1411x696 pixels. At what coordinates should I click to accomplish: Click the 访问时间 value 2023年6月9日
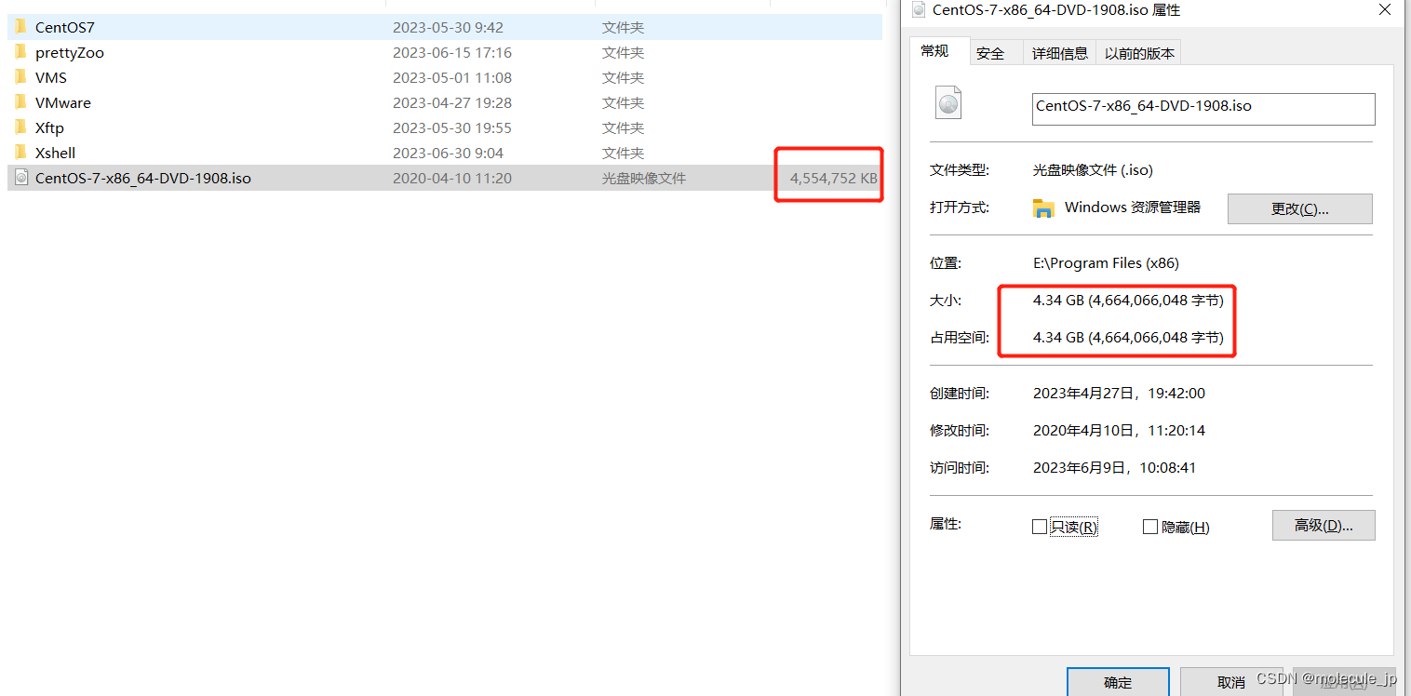(x=1114, y=468)
